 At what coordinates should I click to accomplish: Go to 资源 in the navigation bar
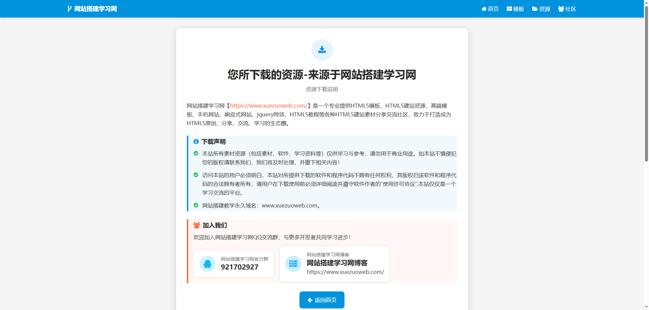[x=541, y=9]
